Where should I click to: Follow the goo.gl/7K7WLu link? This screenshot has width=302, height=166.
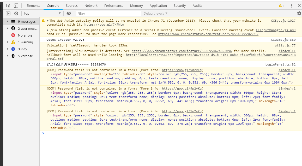pos(104,25)
